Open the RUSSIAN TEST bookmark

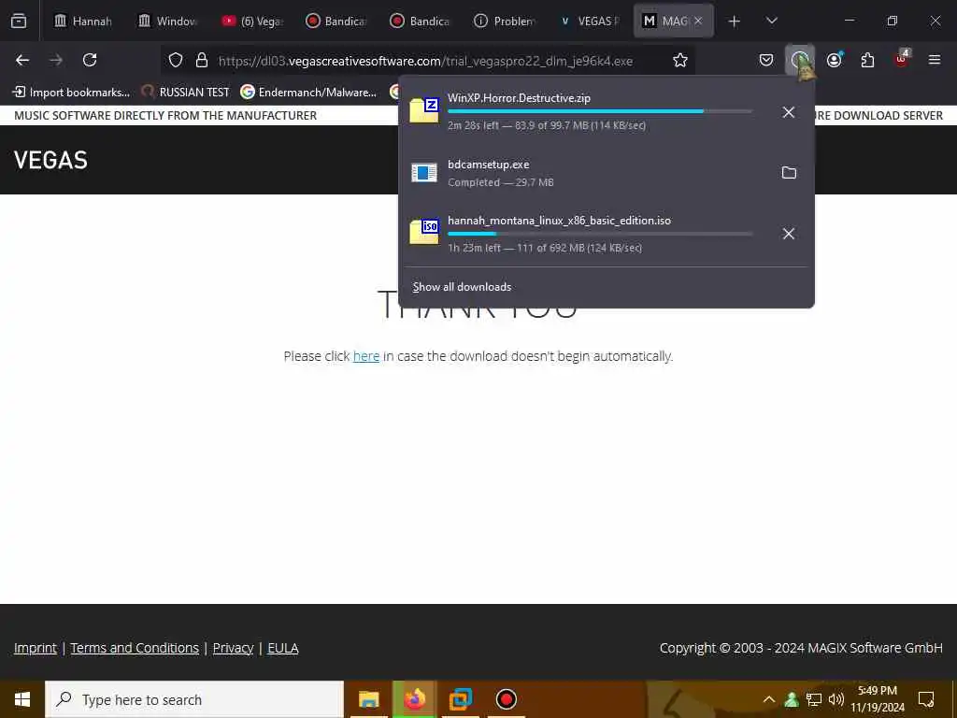[x=185, y=93]
